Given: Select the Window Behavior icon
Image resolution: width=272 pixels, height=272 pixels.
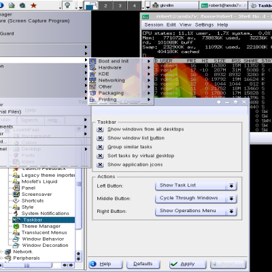Looking at the screenshot, I should (x=16, y=239).
